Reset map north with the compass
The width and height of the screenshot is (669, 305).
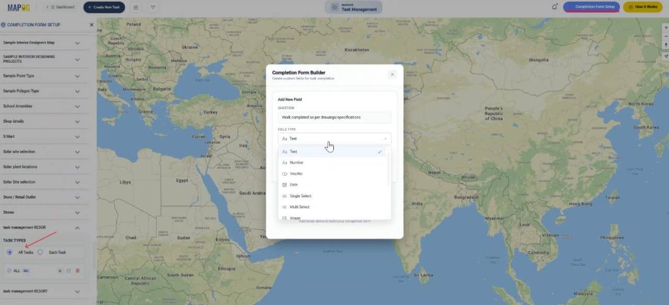(666, 46)
